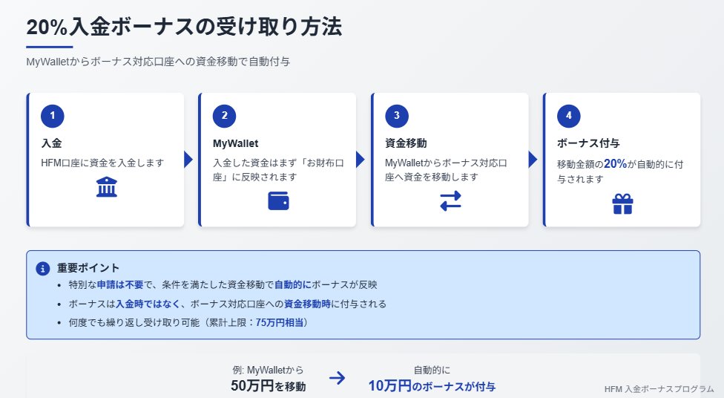Click the bank building icon in step 1

pos(107,187)
